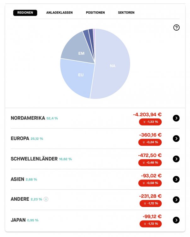Click the Asien -93,02 € amount

[x=151, y=176]
